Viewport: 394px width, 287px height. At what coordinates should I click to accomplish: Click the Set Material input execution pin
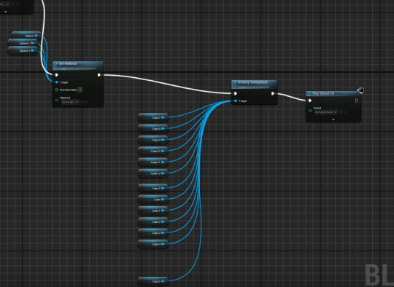57,75
